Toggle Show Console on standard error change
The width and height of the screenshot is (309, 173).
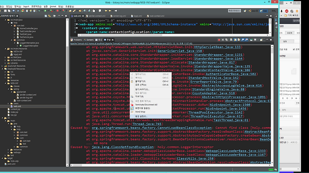pyautogui.click(x=246, y=40)
